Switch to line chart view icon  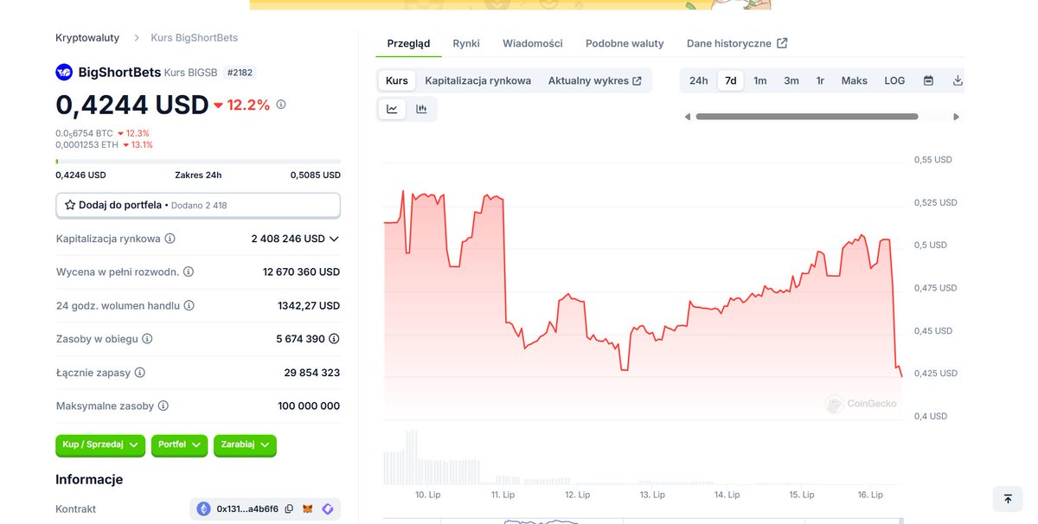click(392, 109)
